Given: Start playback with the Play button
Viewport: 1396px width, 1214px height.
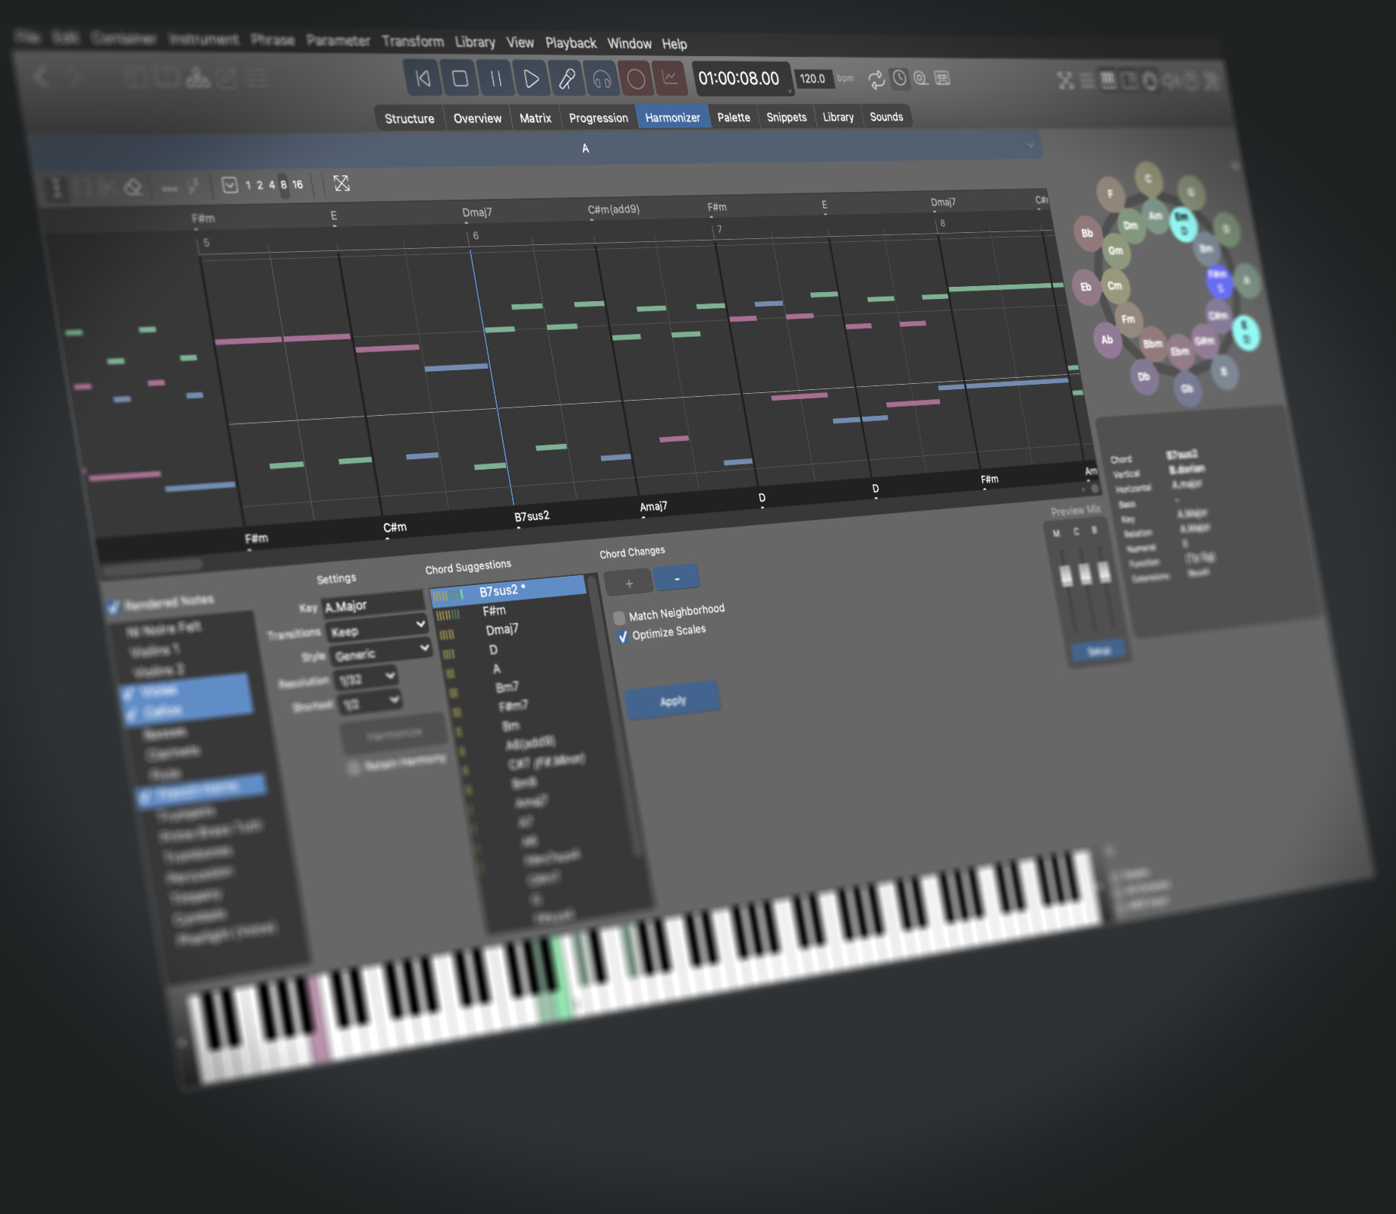Looking at the screenshot, I should tap(531, 78).
